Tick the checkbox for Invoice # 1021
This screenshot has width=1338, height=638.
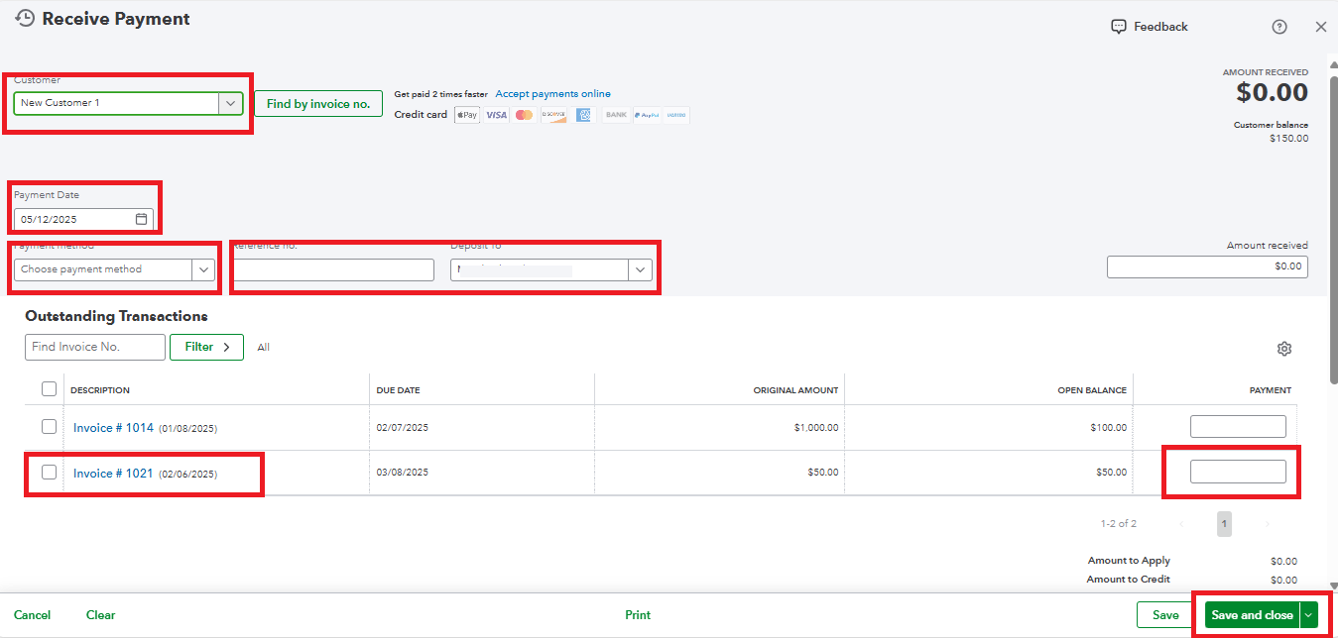[50, 473]
